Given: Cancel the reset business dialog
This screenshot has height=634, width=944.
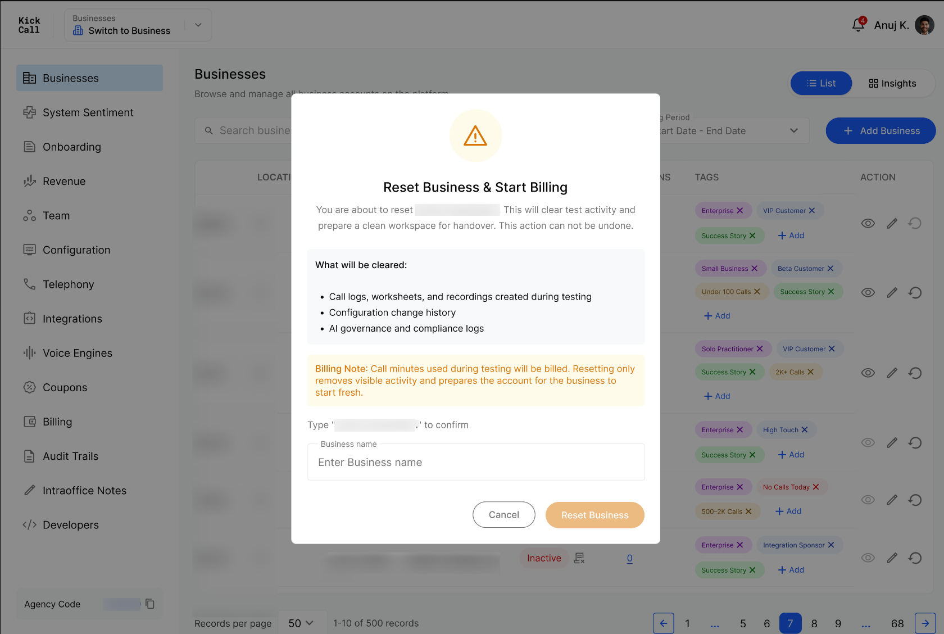Looking at the screenshot, I should pos(503,515).
